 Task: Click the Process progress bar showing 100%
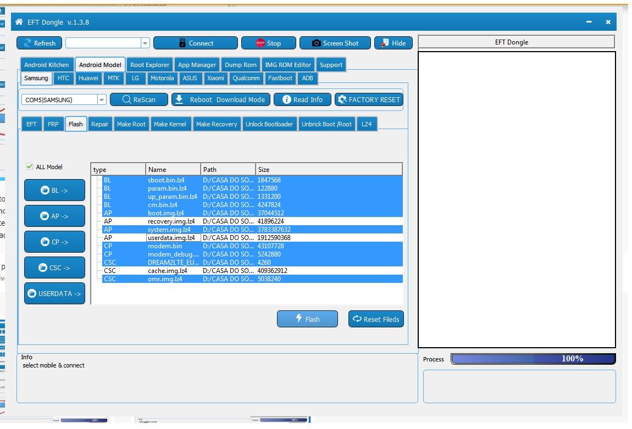[533, 359]
